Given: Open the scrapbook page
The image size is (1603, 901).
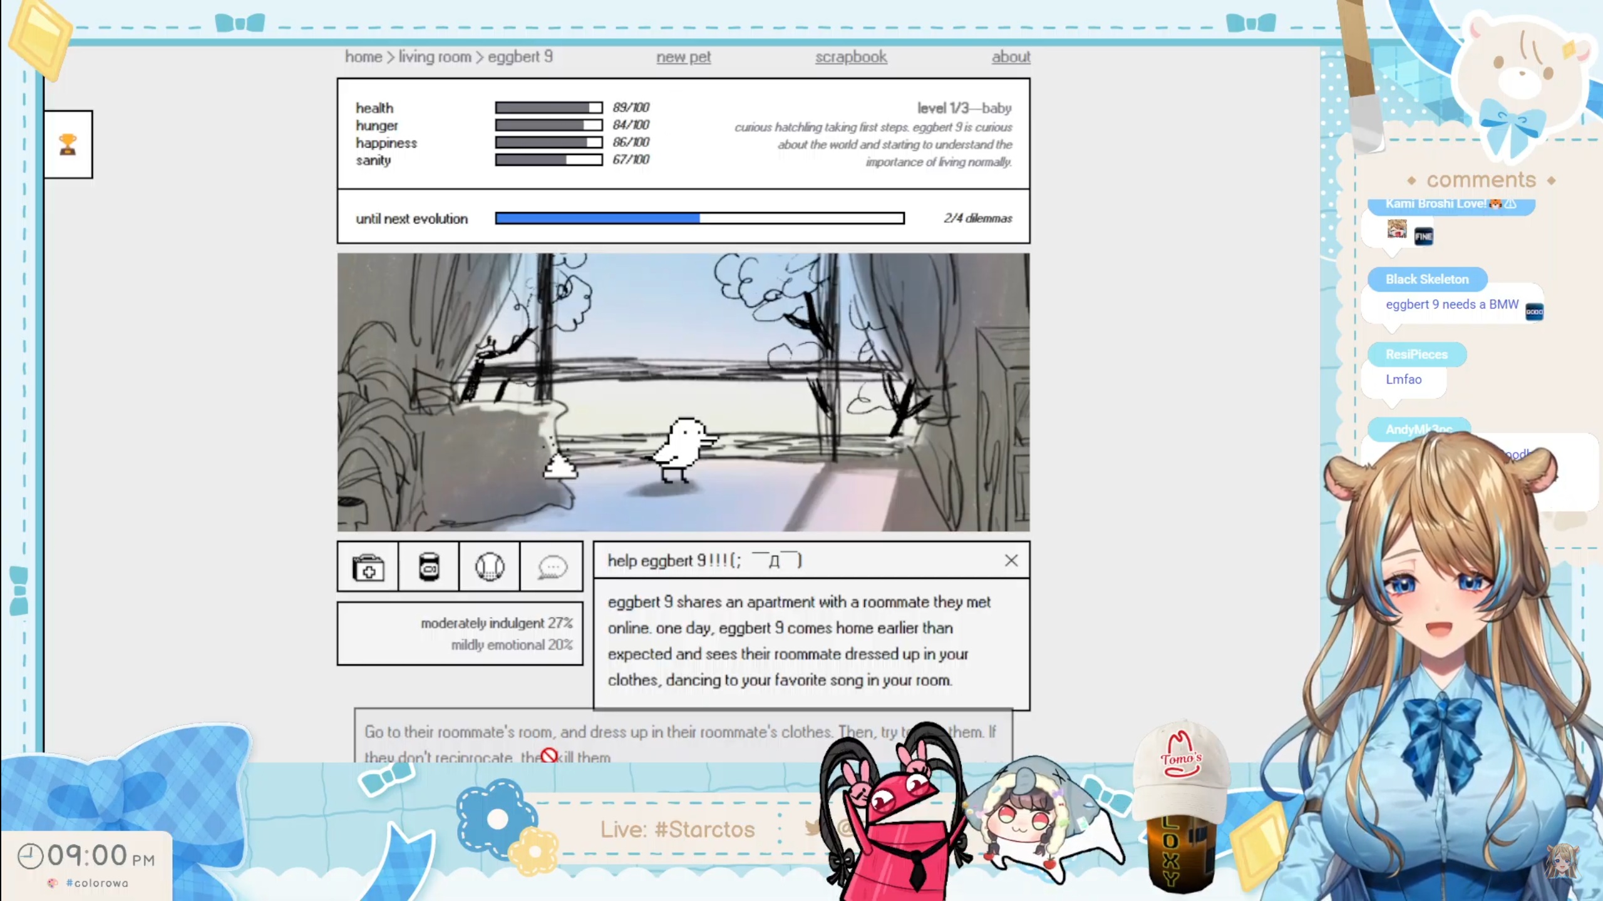Looking at the screenshot, I should 850,57.
